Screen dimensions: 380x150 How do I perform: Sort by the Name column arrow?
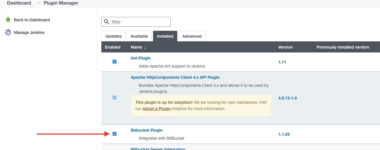tap(145, 47)
